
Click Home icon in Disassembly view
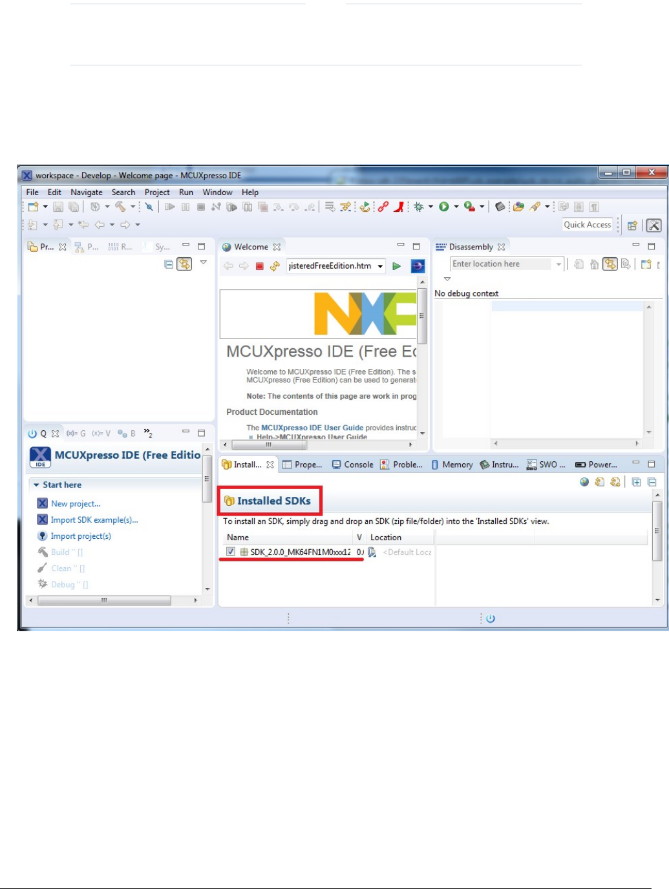tap(595, 264)
